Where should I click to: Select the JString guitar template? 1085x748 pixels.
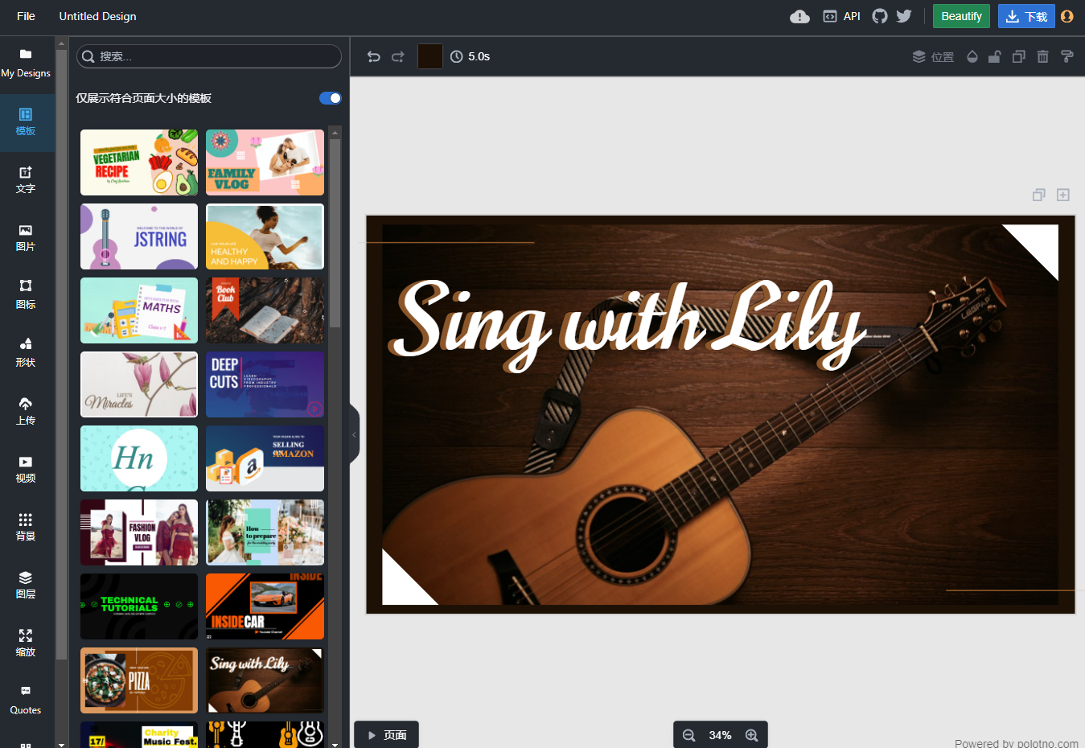click(139, 236)
